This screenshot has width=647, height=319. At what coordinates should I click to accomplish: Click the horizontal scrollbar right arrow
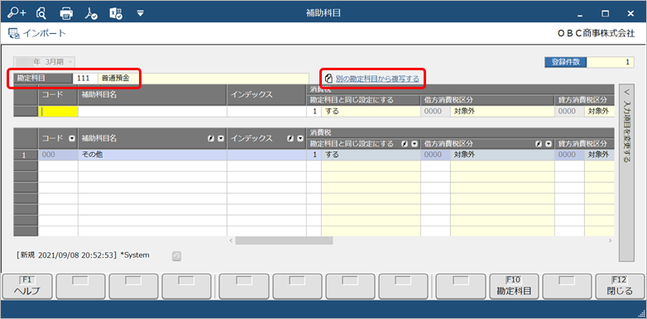point(610,240)
